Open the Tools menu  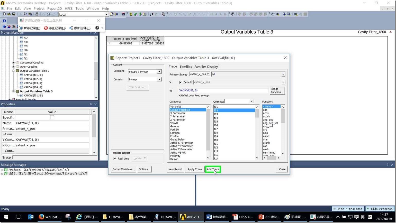click(x=79, y=8)
